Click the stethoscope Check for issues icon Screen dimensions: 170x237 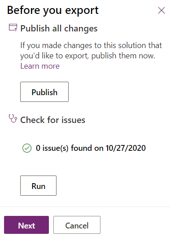click(13, 118)
